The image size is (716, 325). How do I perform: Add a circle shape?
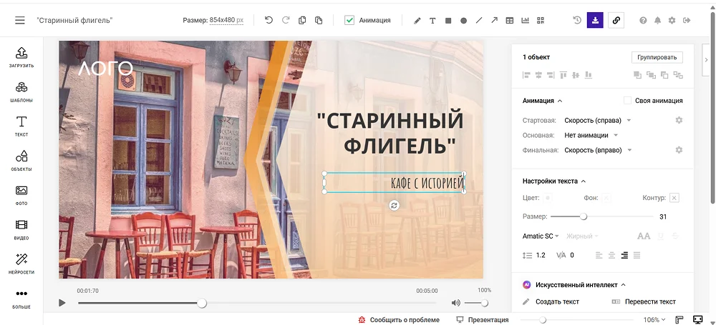click(x=463, y=21)
